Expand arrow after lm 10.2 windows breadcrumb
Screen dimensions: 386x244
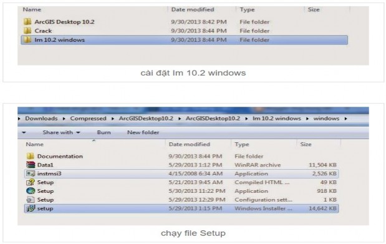[307, 119]
